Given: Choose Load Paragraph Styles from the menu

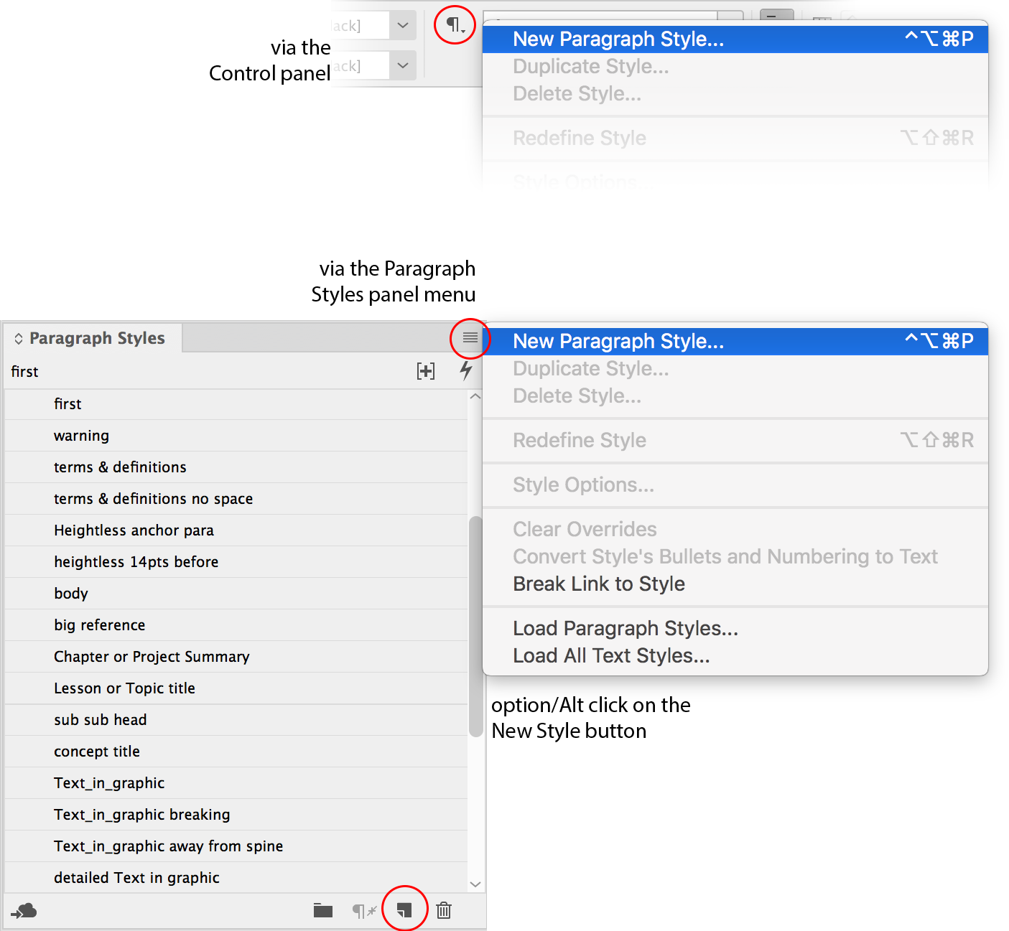Looking at the screenshot, I should coord(625,629).
